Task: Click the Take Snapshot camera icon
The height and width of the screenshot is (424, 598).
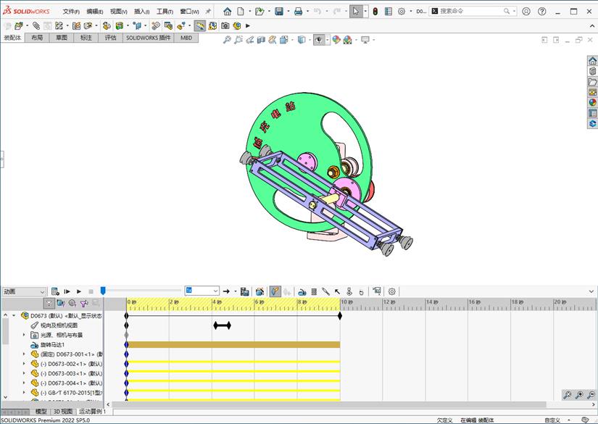Action: click(225, 25)
